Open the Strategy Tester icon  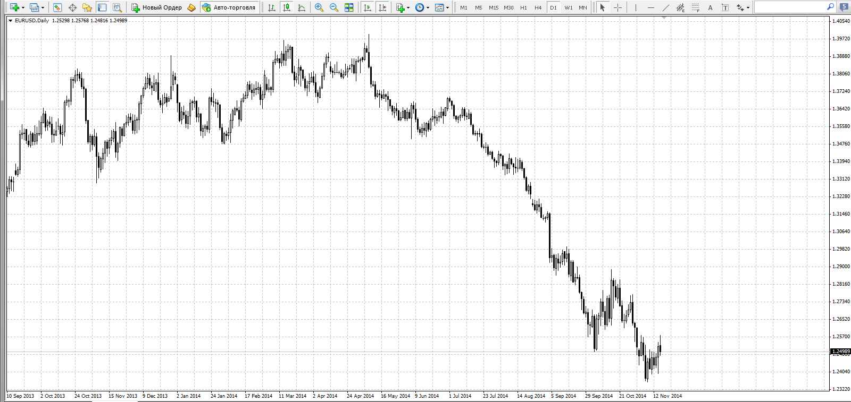118,7
